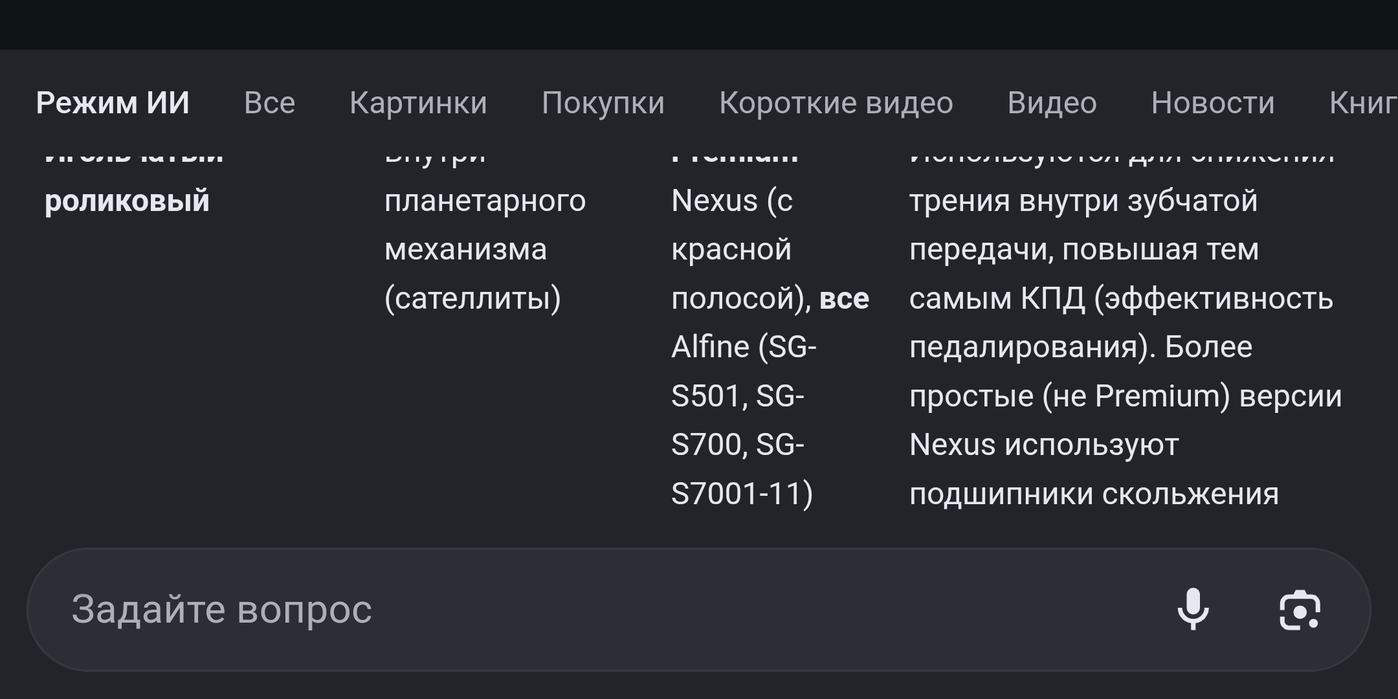Click the (сателлиты) text in table

(x=472, y=298)
